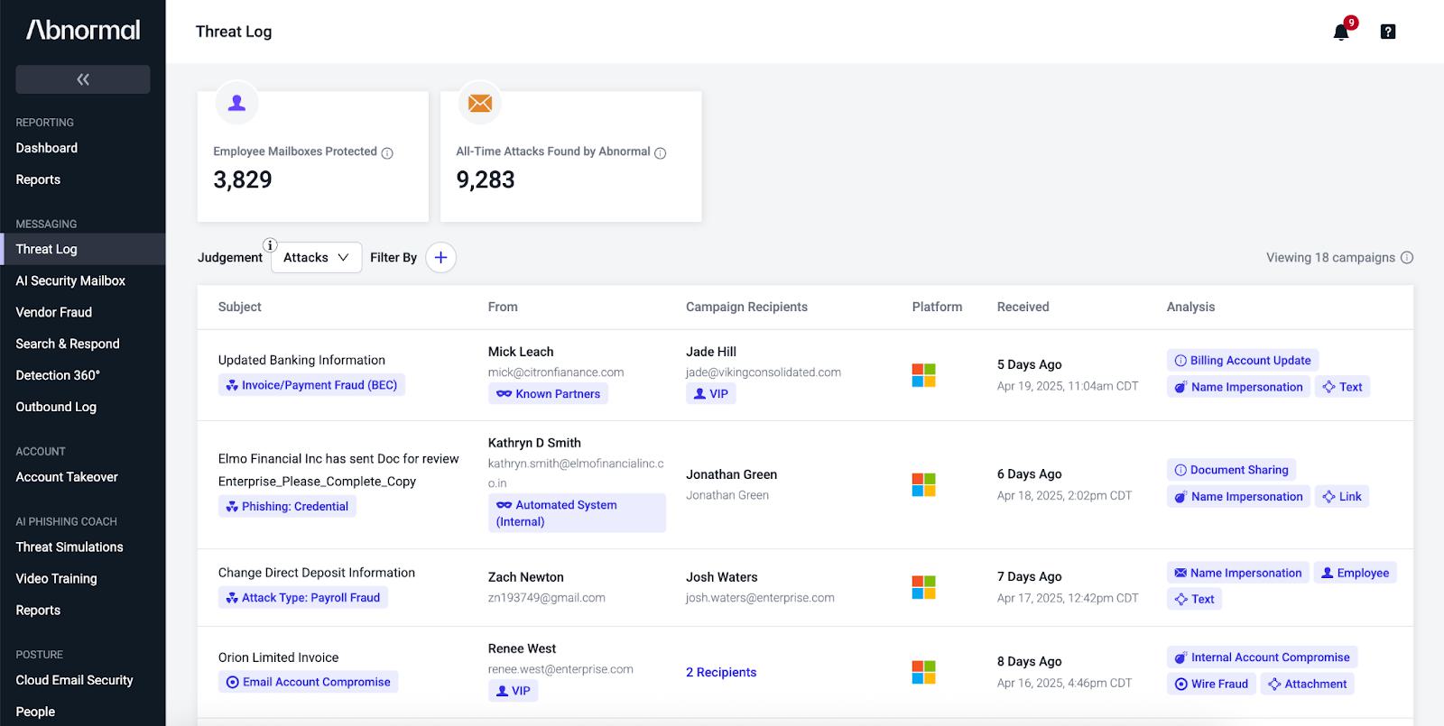Open the notifications bell icon
1444x726 pixels.
click(1341, 32)
